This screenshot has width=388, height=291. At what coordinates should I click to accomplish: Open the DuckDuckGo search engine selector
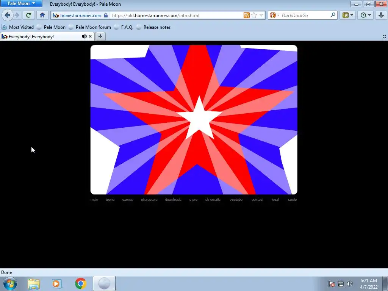274,15
